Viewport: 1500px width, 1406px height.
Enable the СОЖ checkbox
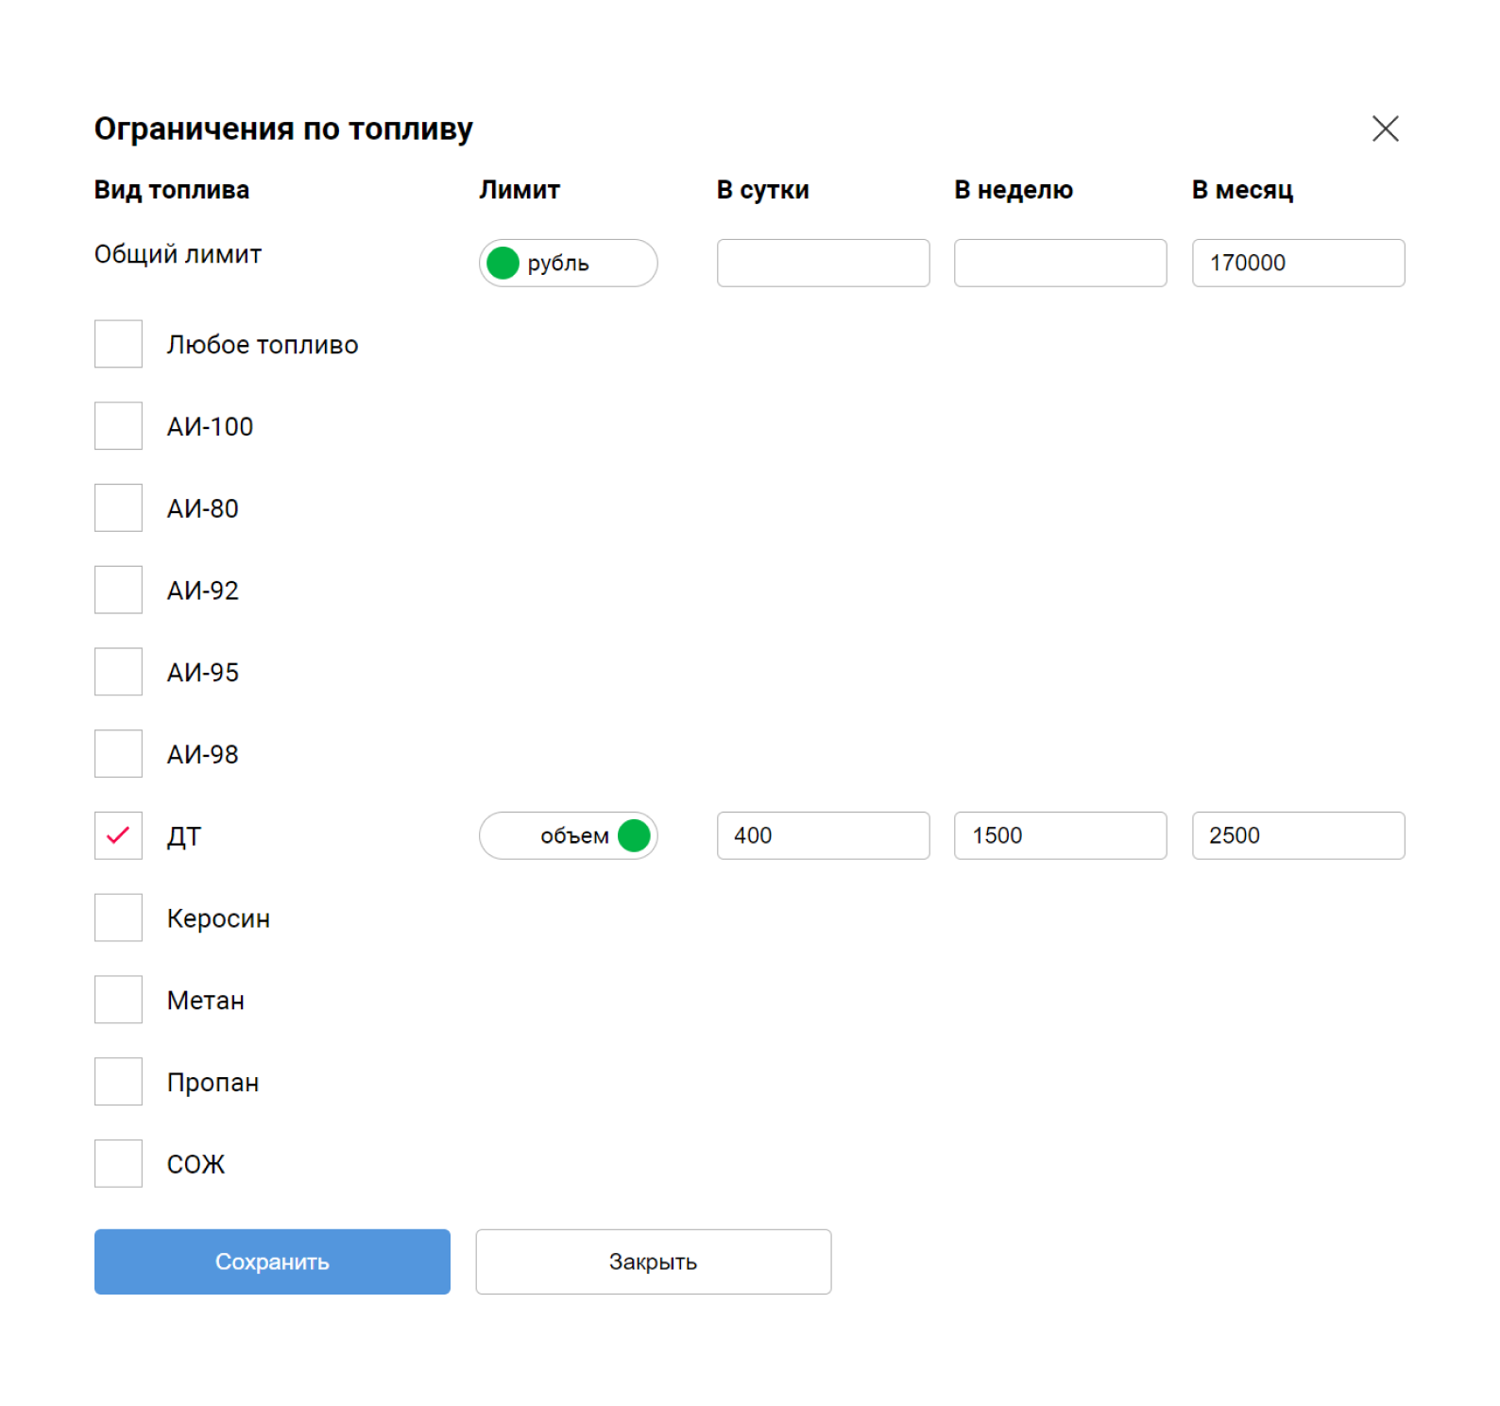(118, 1163)
